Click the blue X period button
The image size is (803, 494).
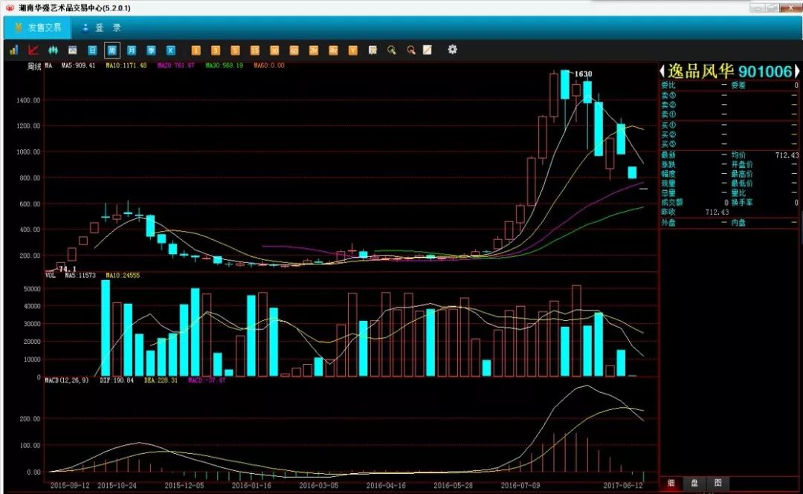170,50
